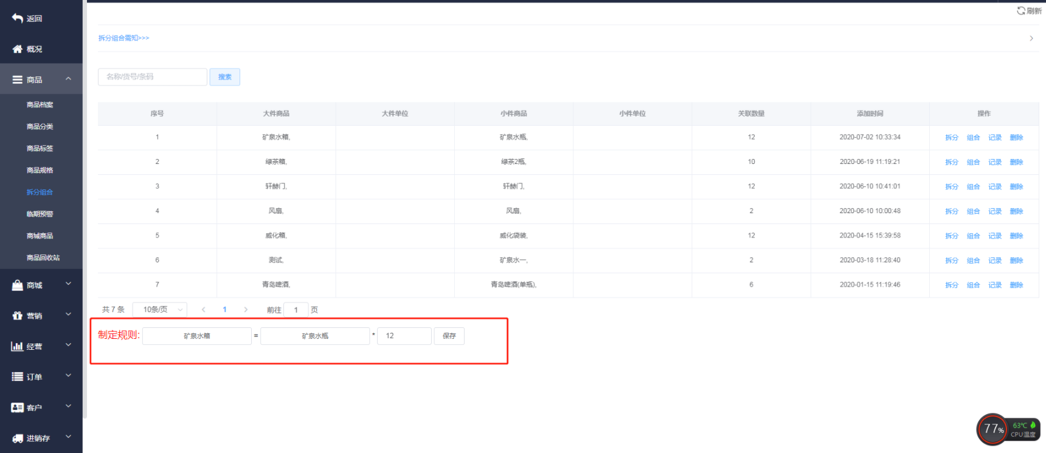
Task: Click 拆分 for the 轩赫门 row
Action: pos(952,187)
